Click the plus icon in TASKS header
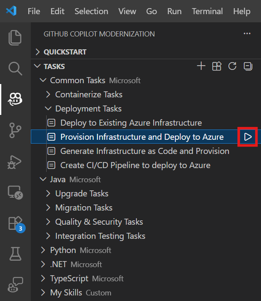The height and width of the screenshot is (301, 261). pyautogui.click(x=201, y=66)
